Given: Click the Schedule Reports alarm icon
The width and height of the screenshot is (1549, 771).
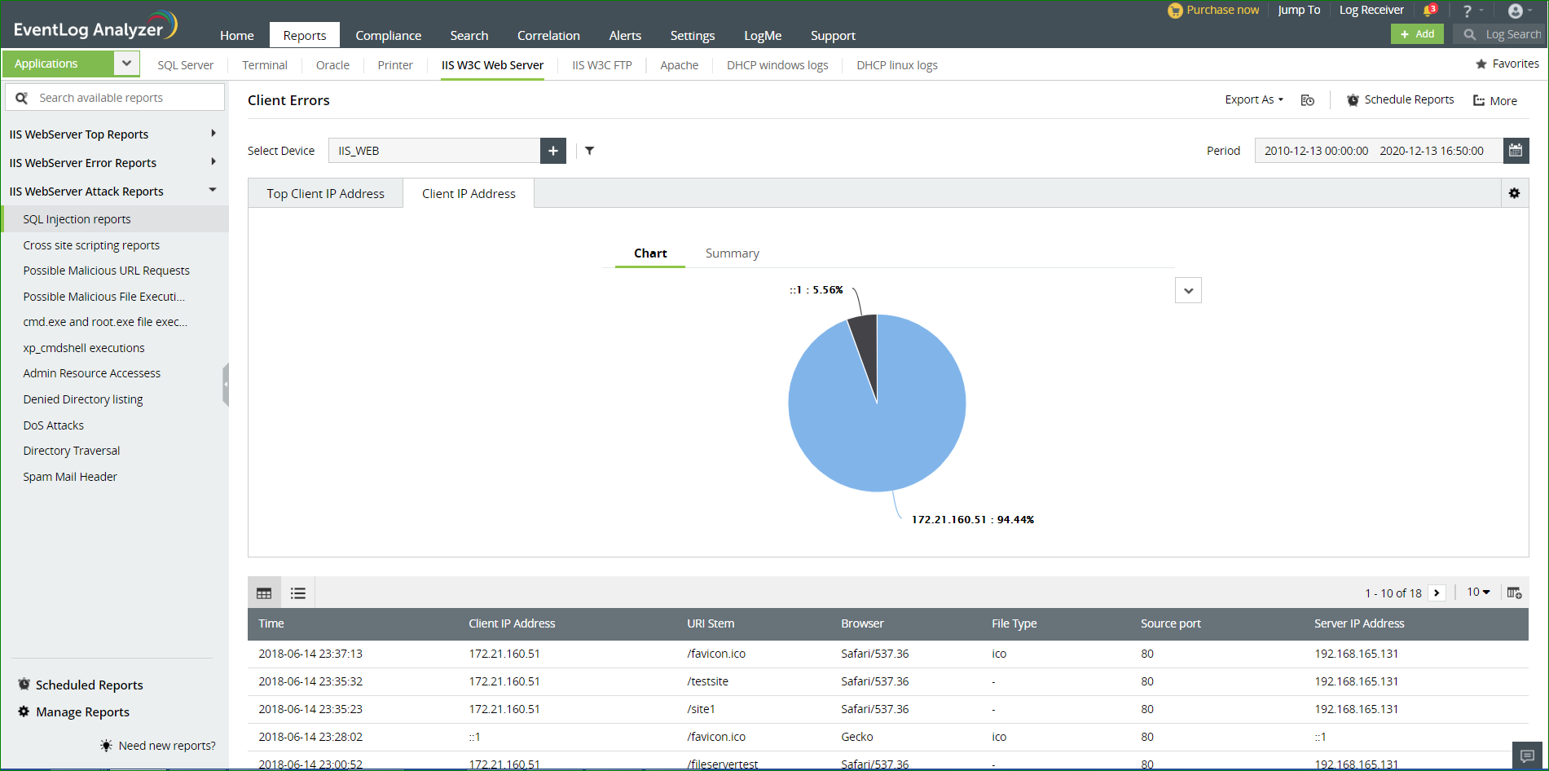Looking at the screenshot, I should click(x=1353, y=100).
